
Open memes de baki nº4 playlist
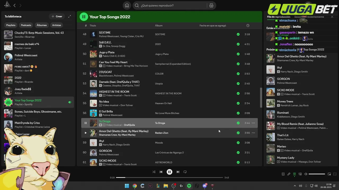click(38, 46)
